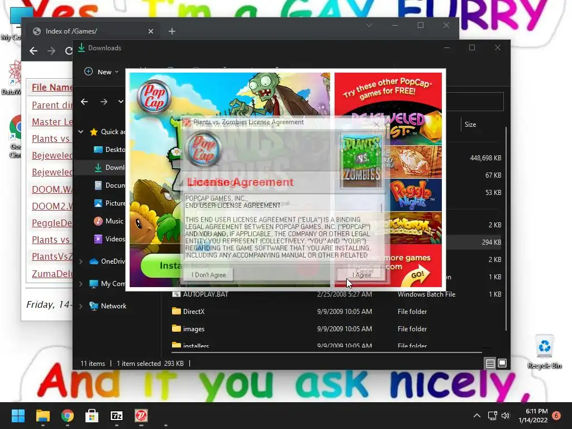Open DOOM2 link in browser

coord(52,206)
